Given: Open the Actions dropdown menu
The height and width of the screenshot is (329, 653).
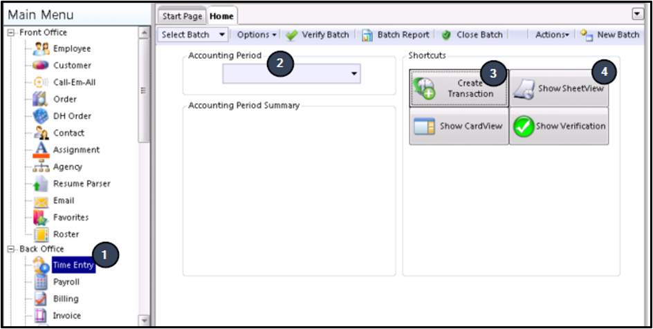Looking at the screenshot, I should click(552, 35).
